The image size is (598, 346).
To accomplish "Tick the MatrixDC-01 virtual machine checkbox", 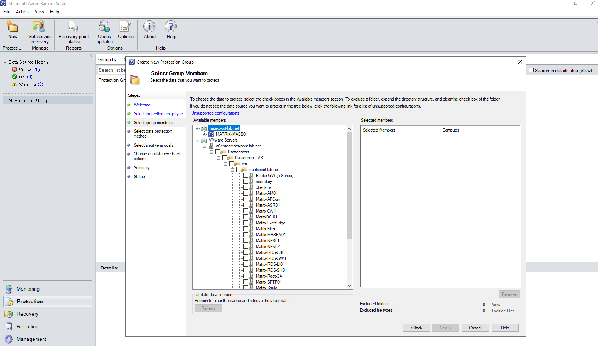I will (x=246, y=217).
